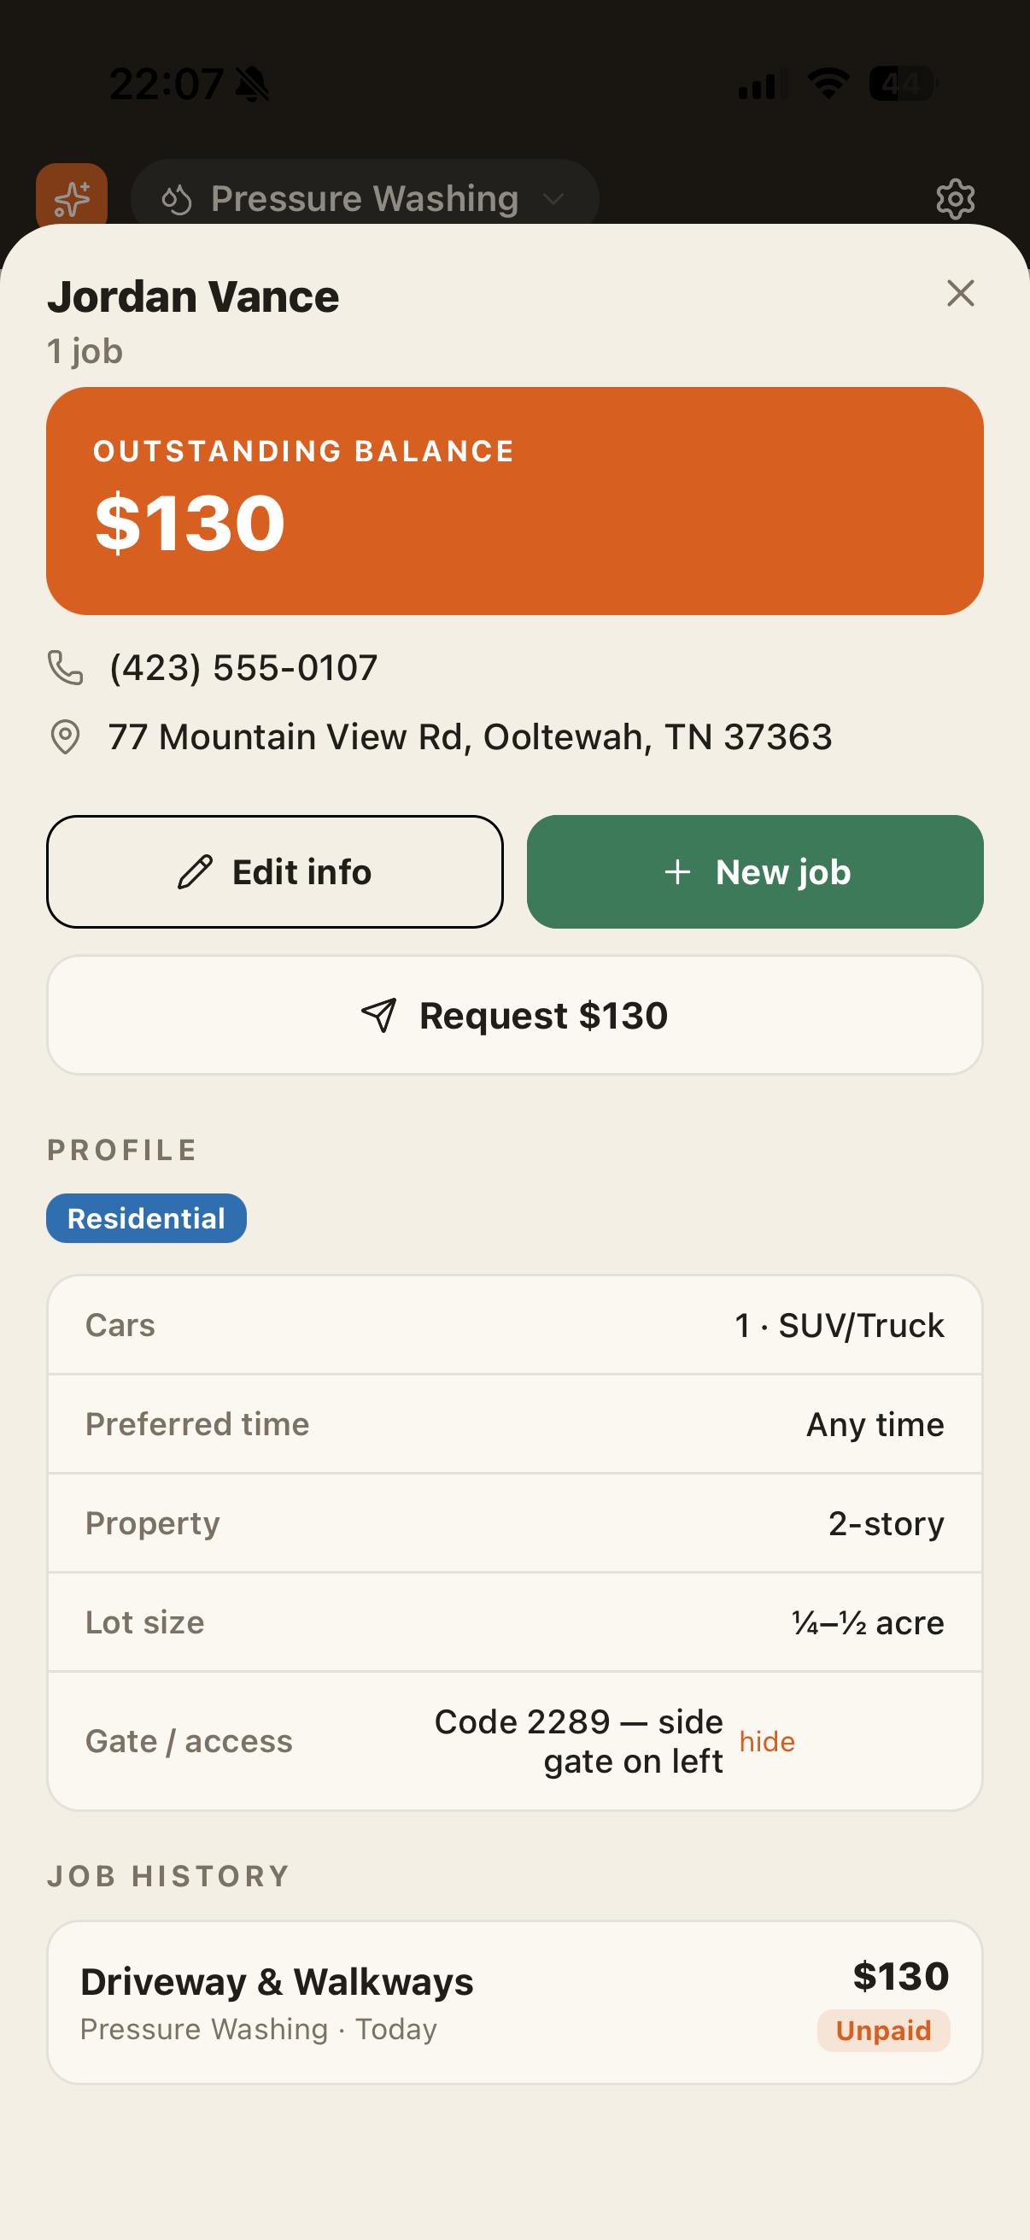
Task: Click the Edit info button
Action: (275, 872)
